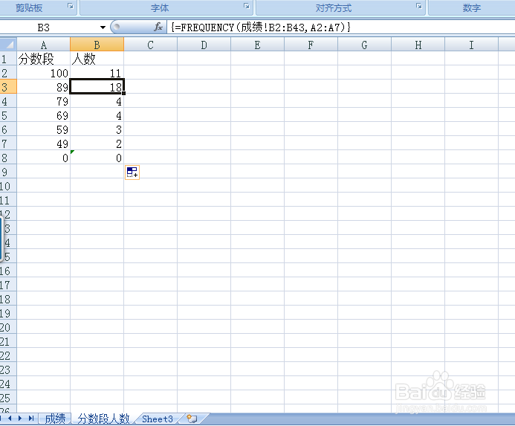Click cell B8 with green error marker
This screenshot has width=515, height=426.
click(x=97, y=158)
